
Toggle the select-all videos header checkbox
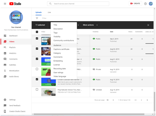click(37, 32)
